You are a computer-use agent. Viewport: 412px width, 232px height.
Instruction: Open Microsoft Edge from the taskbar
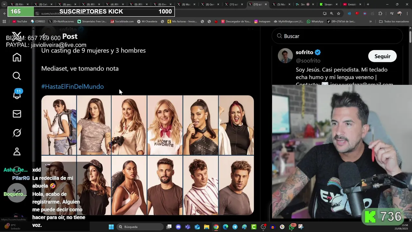tap(225, 227)
